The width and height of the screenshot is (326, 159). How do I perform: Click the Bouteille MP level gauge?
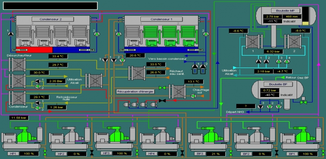point(305,16)
